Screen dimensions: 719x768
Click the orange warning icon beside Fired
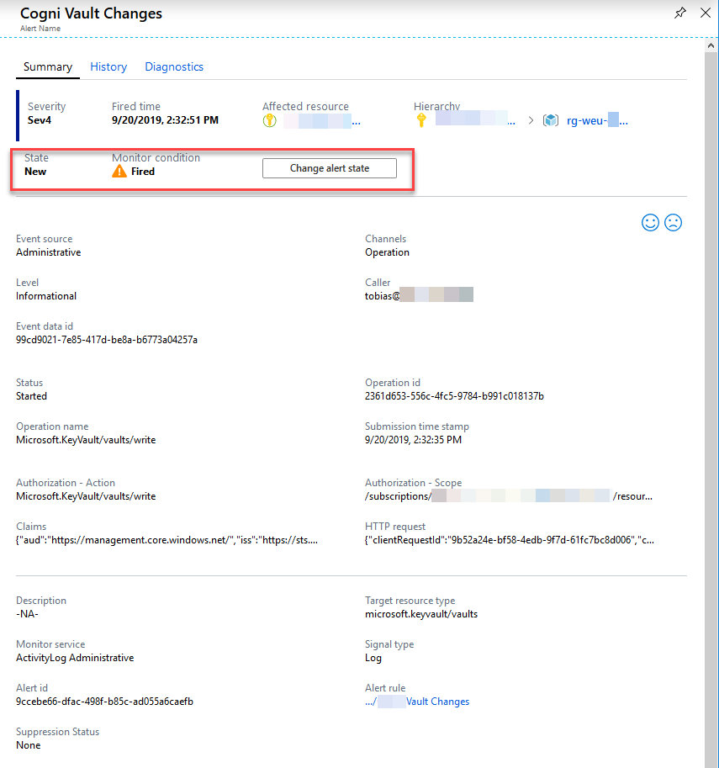pos(119,171)
